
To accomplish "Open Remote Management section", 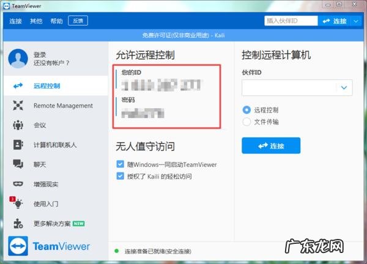I will (x=56, y=106).
